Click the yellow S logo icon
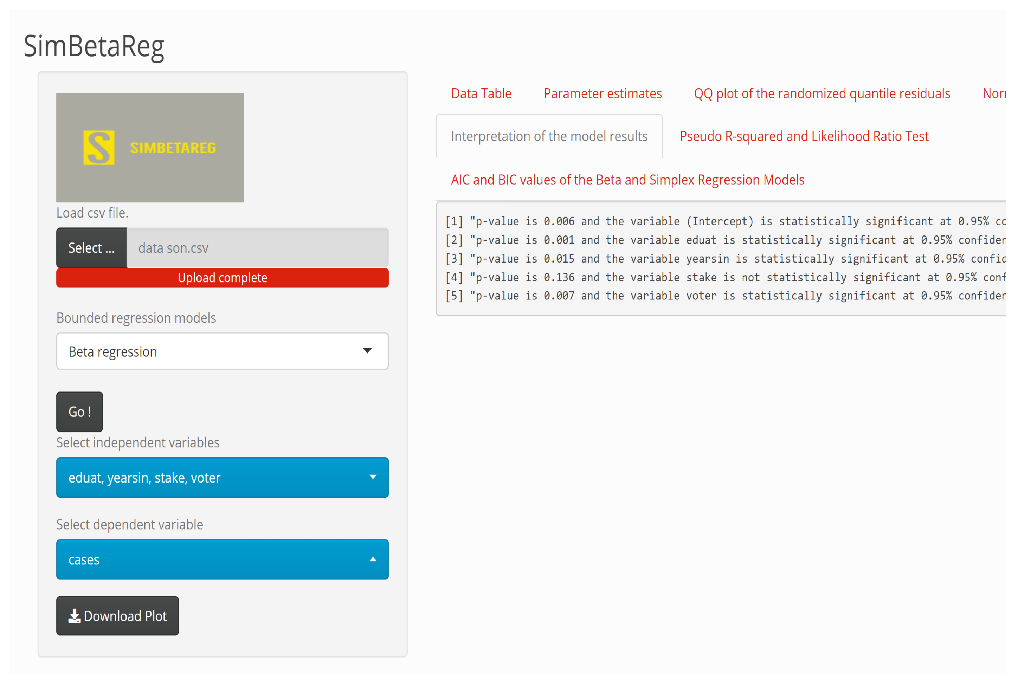The height and width of the screenshot is (680, 1018). click(98, 148)
